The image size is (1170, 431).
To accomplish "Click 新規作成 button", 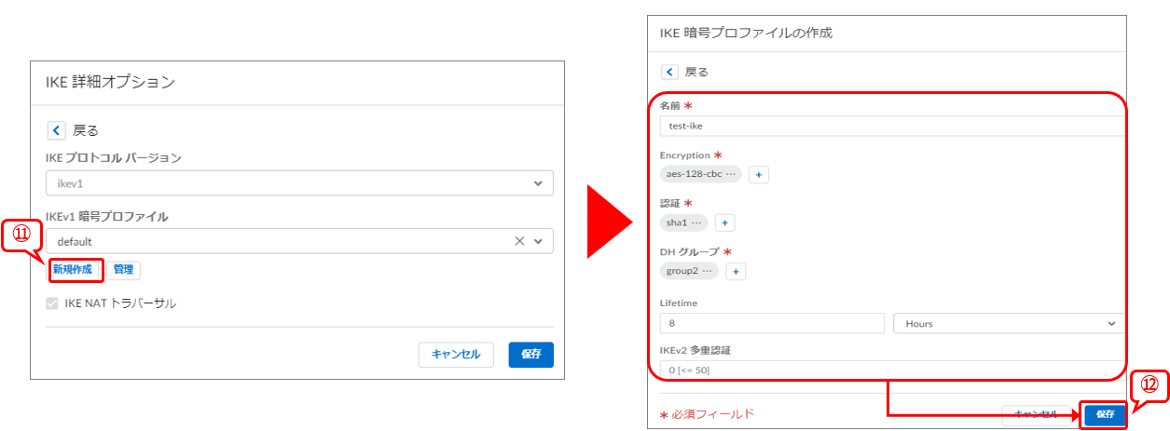I will [73, 270].
